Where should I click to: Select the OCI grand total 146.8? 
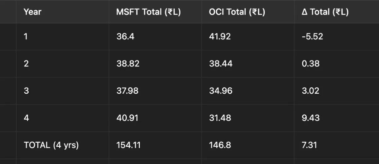click(x=220, y=145)
